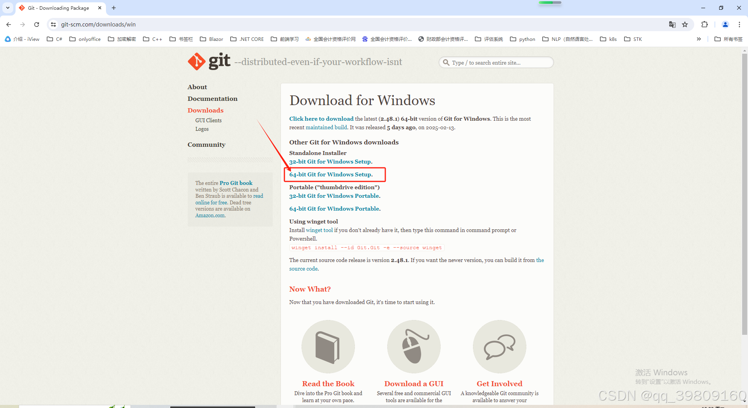Open the k8s bookmark folder

(x=609, y=39)
